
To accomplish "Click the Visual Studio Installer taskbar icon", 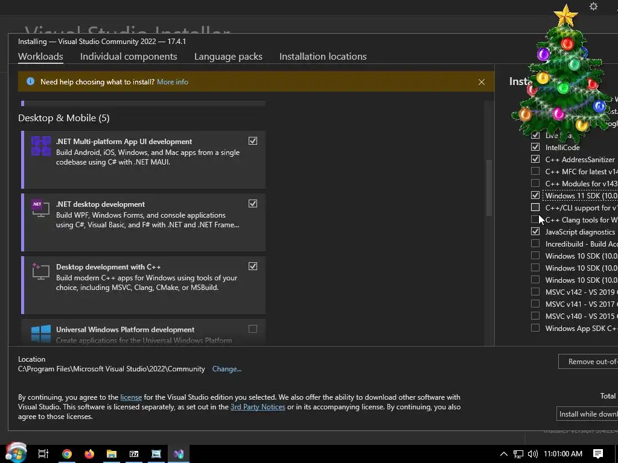I will (x=179, y=454).
